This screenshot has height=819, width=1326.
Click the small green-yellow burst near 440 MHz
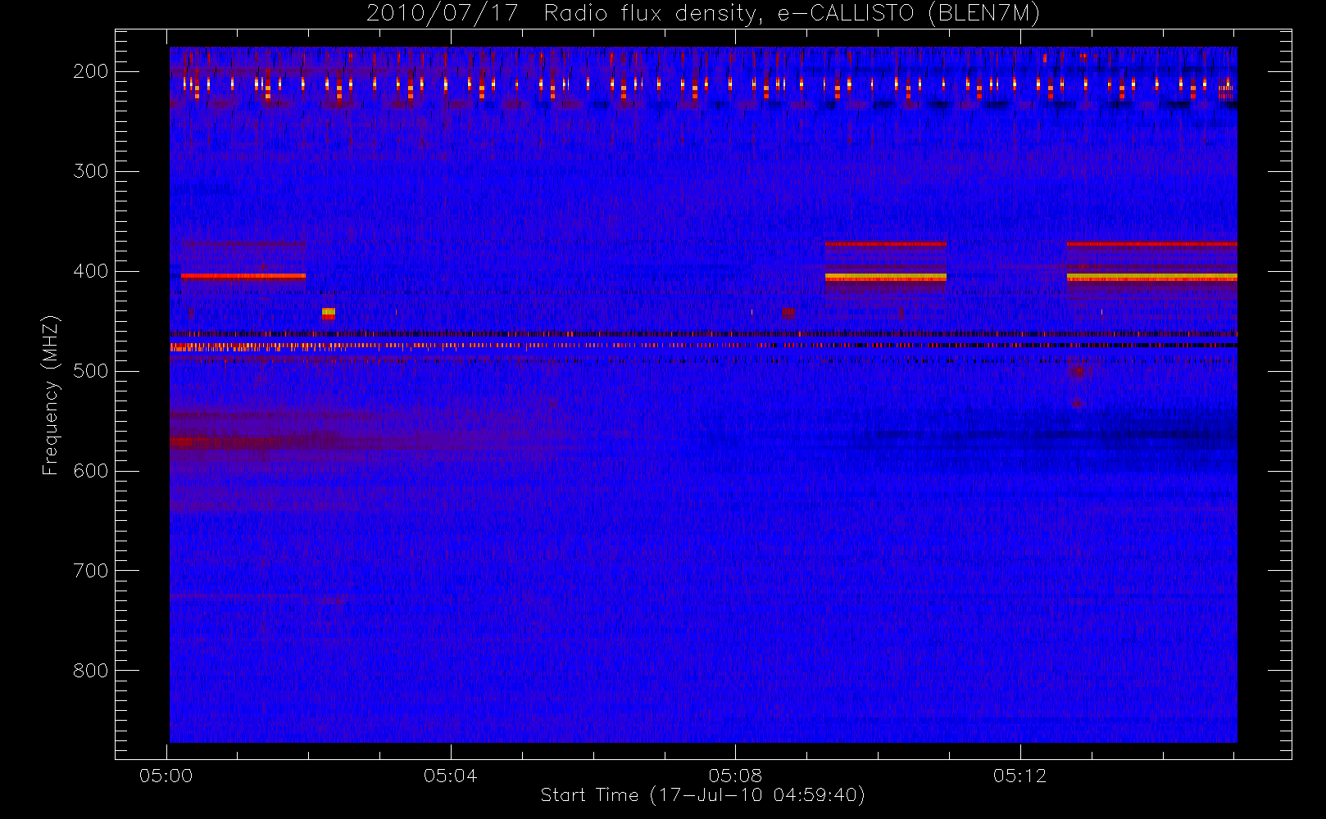pos(329,312)
